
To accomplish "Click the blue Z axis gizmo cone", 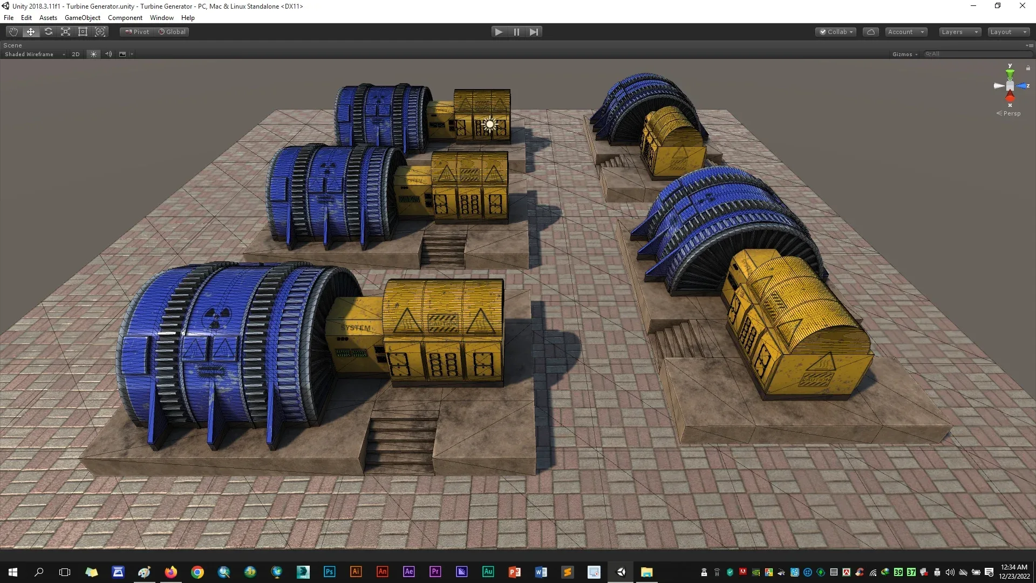I will click(x=1023, y=86).
